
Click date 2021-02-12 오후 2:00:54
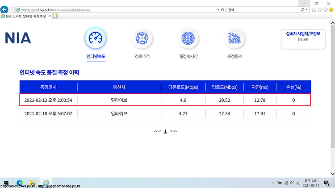[x=48, y=100]
